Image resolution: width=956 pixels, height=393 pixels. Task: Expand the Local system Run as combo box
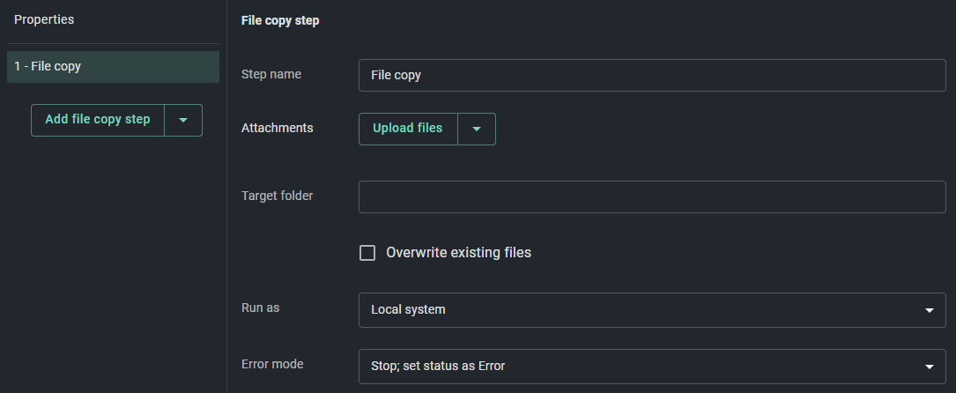pos(652,310)
